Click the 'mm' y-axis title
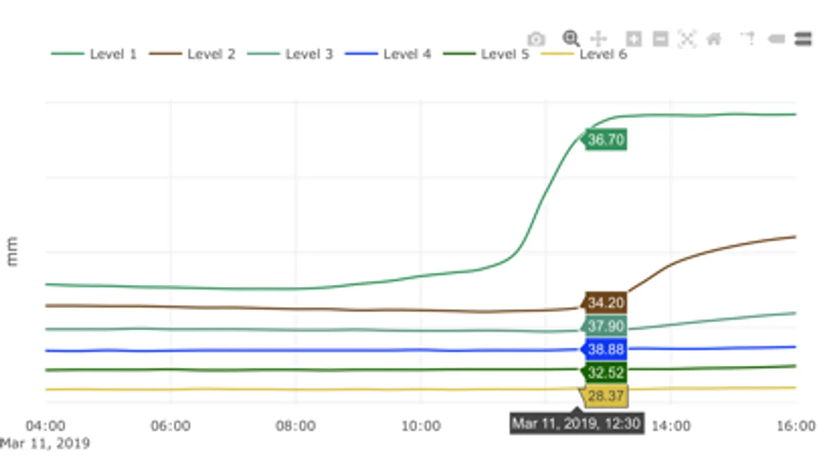 (12, 252)
